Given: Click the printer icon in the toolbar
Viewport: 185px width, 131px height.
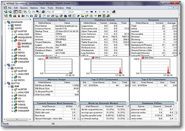Looking at the screenshot, I should [x=43, y=12].
